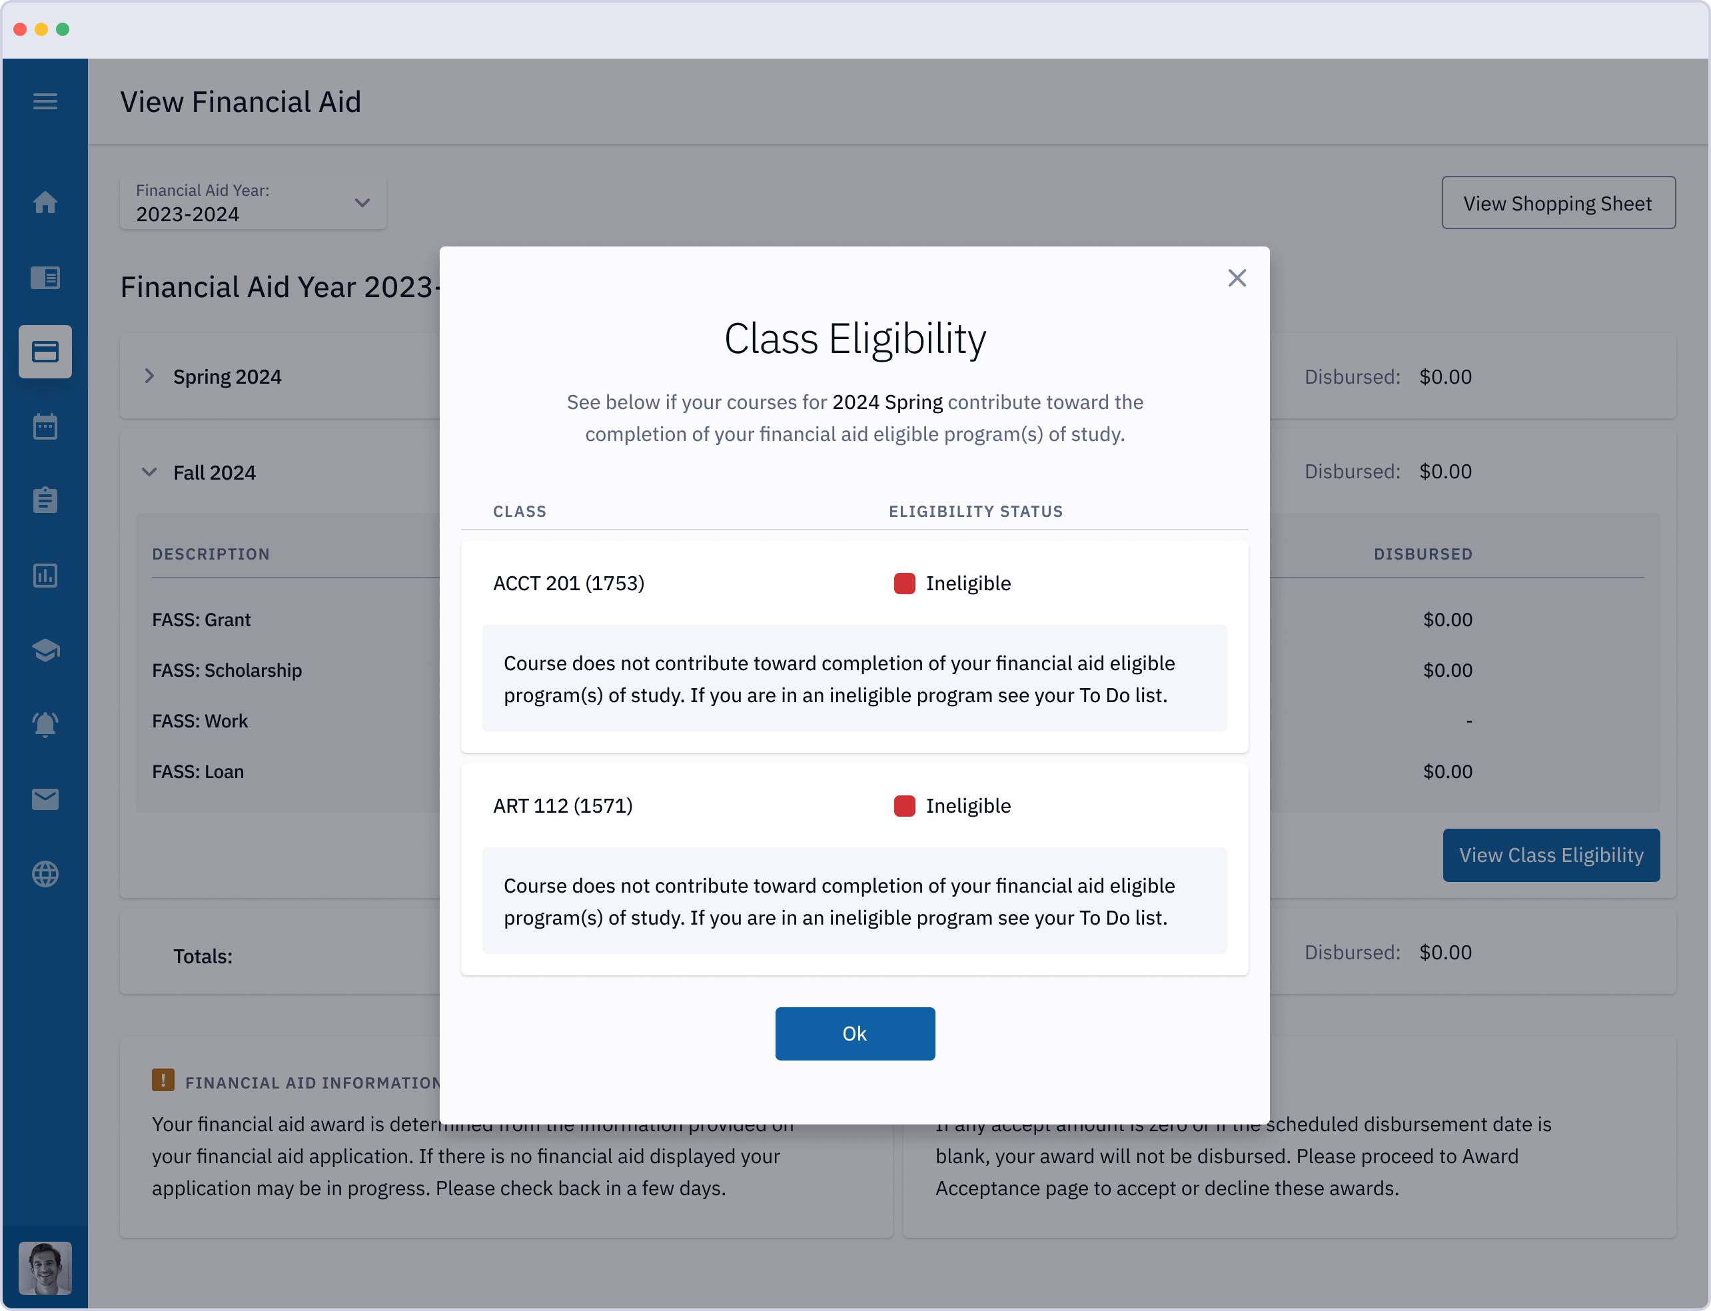The width and height of the screenshot is (1711, 1311).
Task: Click the checklist tasks icon
Action: [47, 500]
